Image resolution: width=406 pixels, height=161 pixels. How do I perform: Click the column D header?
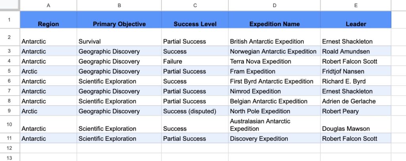(x=274, y=5)
